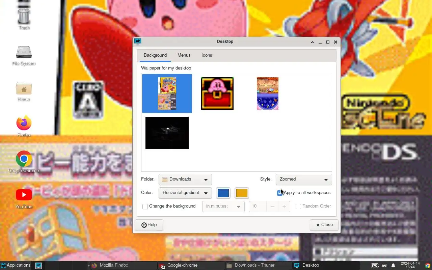432x270 pixels.
Task: Click the Help button
Action: 149,225
